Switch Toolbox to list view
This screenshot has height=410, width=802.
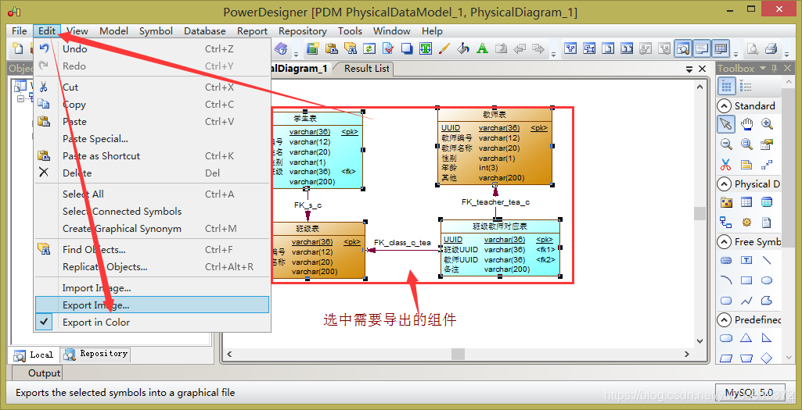745,86
